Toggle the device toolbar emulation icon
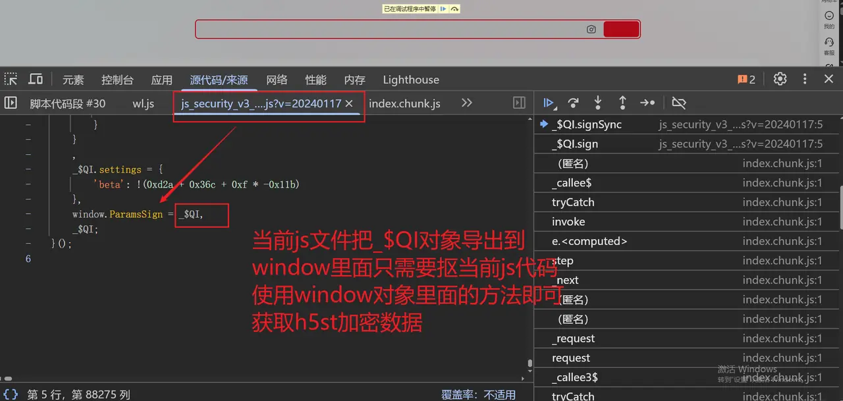 tap(36, 79)
